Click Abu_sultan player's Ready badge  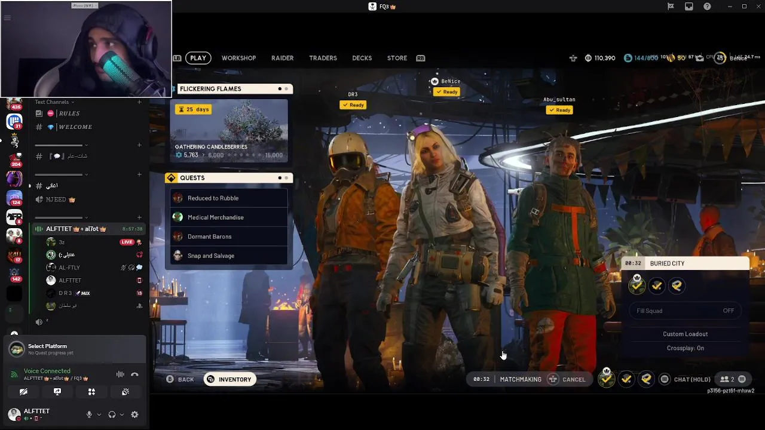559,110
